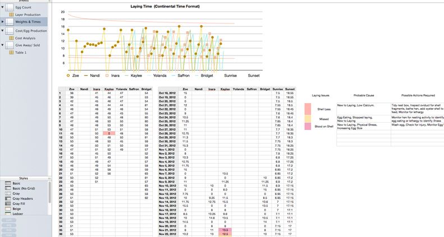Screen dimensions: 444x237
Task: Choose the Beige table style swatch
Action: 7,208
